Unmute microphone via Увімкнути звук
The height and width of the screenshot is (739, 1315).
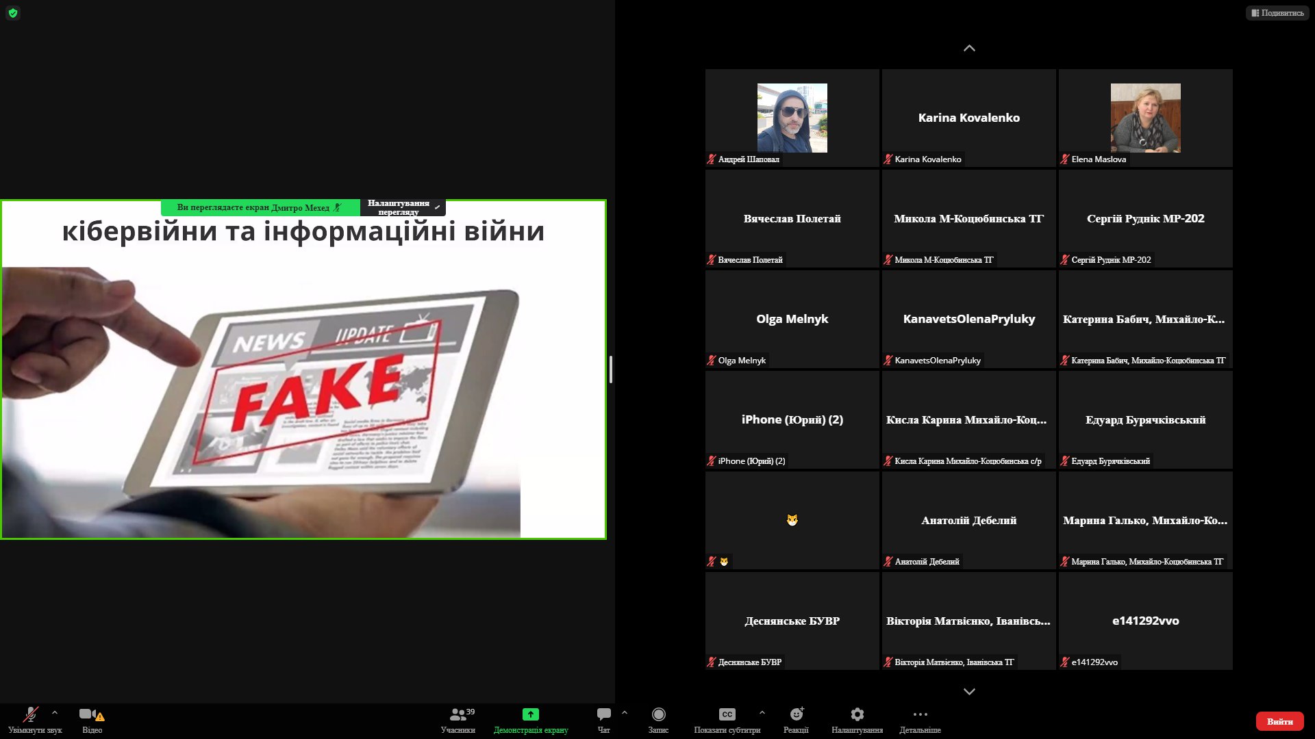pyautogui.click(x=32, y=720)
